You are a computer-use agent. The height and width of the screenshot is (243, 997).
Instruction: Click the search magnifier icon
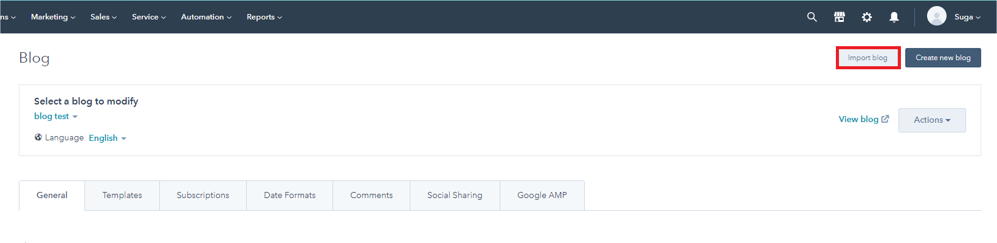812,17
